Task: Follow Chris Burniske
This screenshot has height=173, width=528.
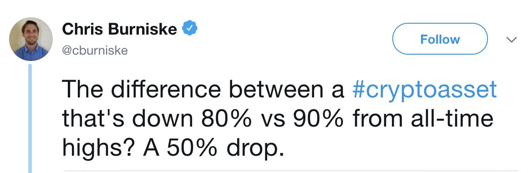Action: click(x=440, y=39)
